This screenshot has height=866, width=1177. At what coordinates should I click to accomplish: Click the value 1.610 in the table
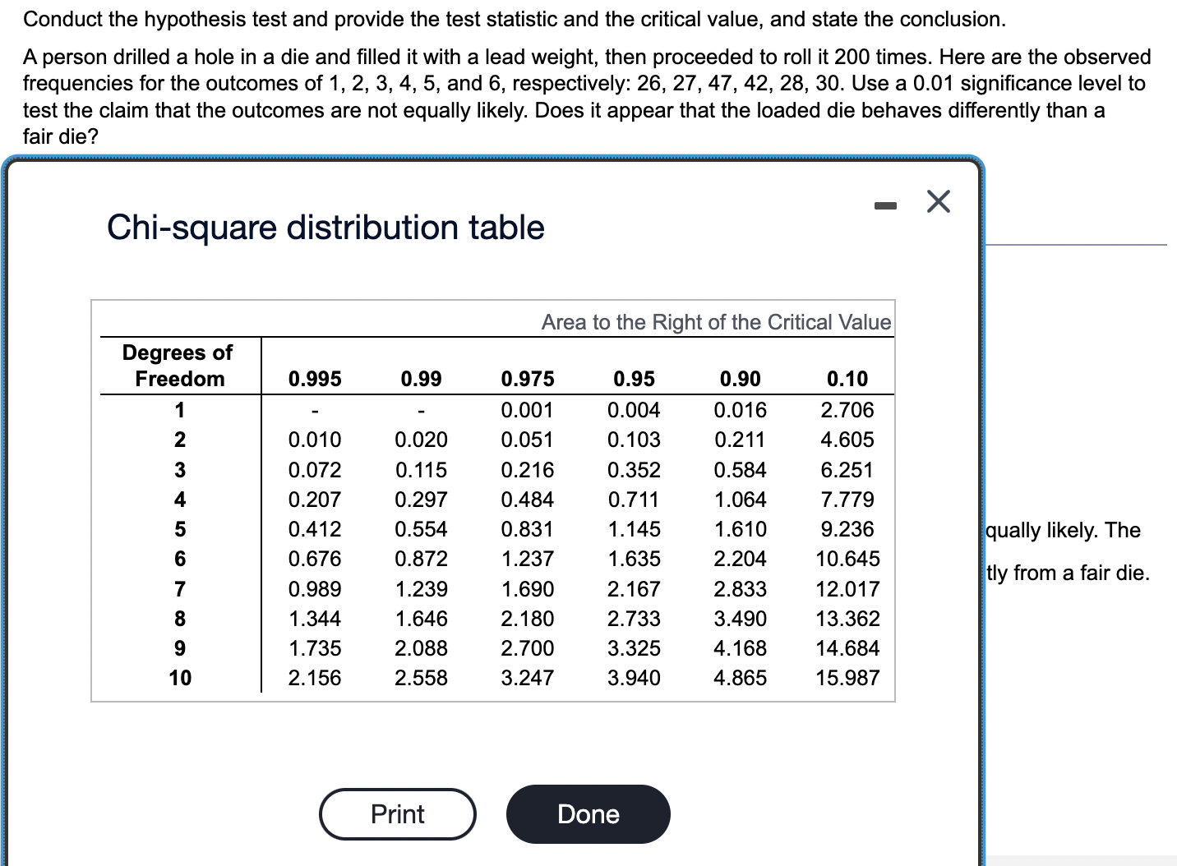pyautogui.click(x=740, y=529)
